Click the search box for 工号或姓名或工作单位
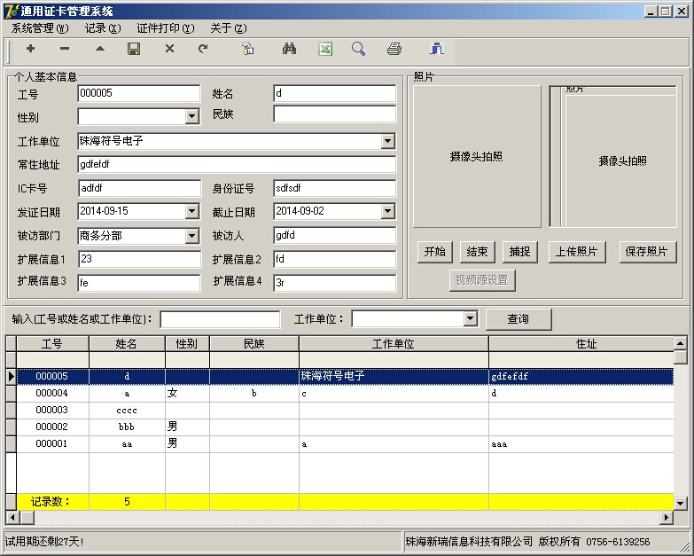The image size is (694, 556). 220,319
